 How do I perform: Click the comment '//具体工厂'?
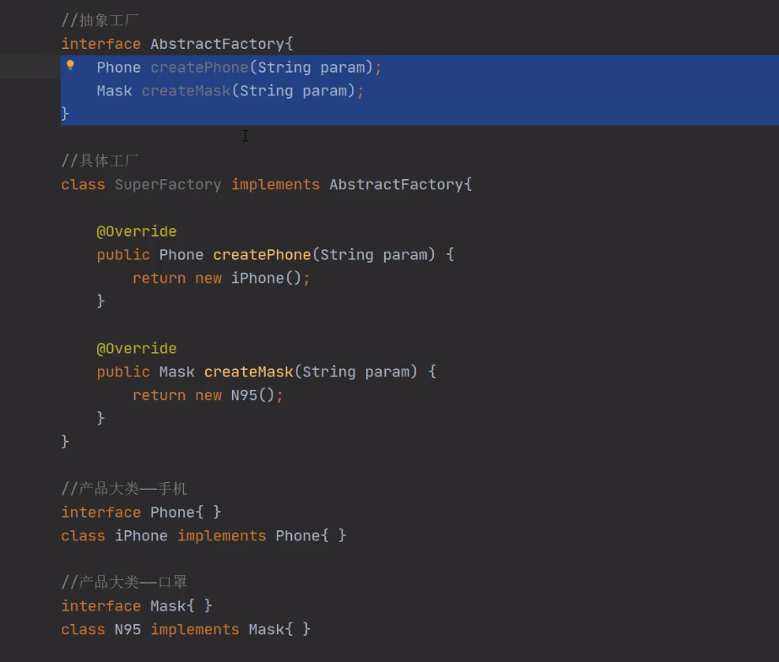(x=100, y=161)
